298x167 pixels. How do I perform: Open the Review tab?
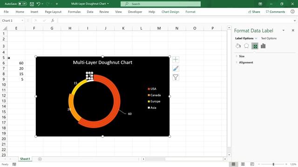point(104,12)
